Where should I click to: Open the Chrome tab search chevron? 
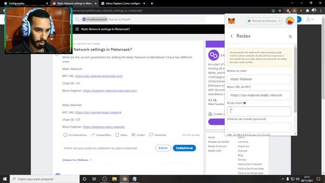[x=292, y=3]
